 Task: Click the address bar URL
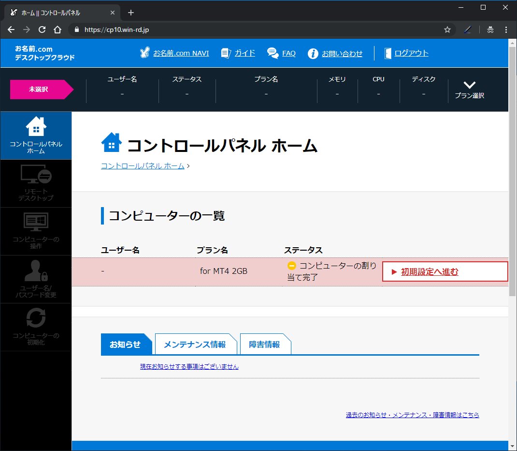tap(117, 30)
